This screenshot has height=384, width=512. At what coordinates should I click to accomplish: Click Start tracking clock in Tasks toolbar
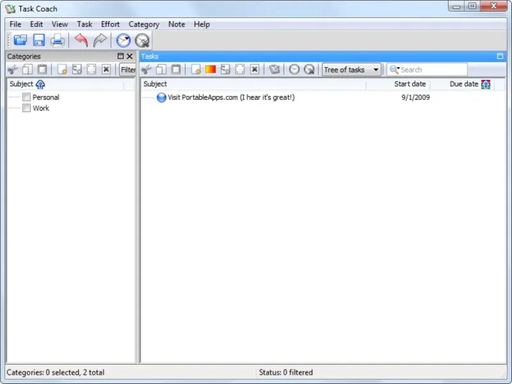click(x=294, y=69)
